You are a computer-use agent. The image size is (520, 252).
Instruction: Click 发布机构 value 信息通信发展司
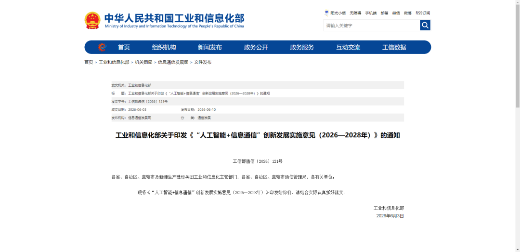click(140, 118)
